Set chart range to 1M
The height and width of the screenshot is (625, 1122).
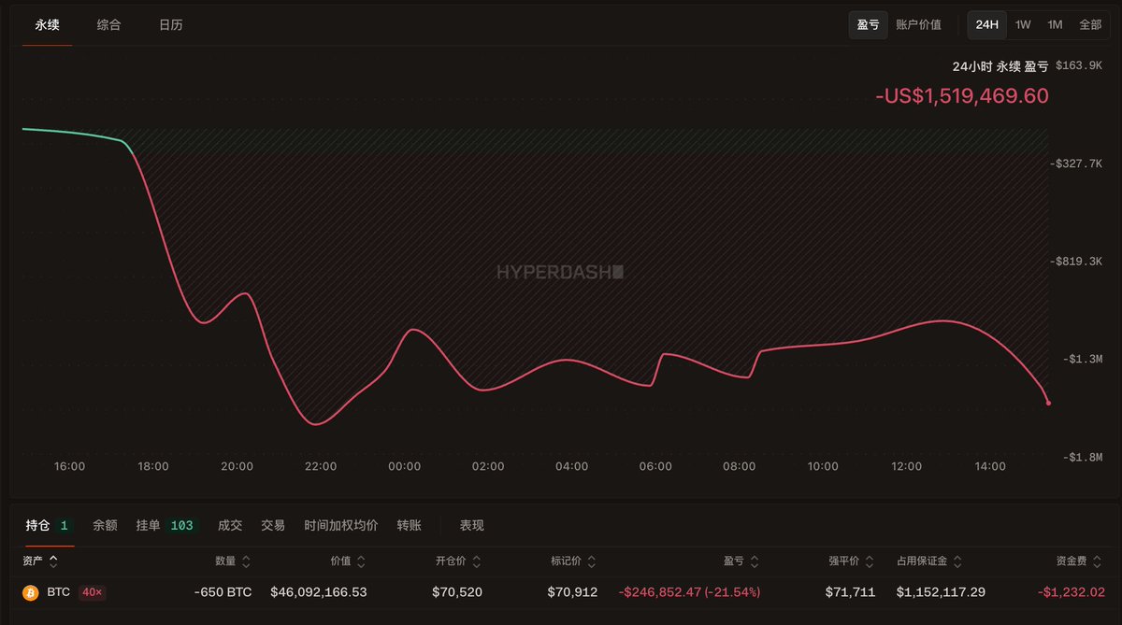pos(1055,25)
